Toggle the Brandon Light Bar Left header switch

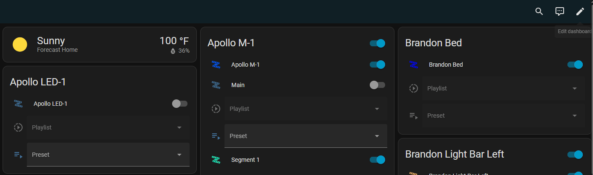(575, 155)
